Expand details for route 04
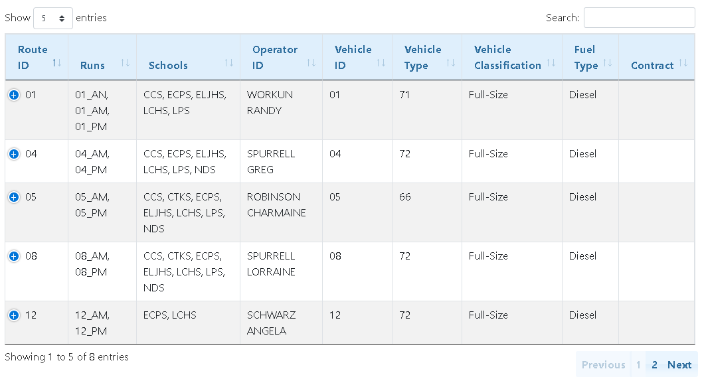Image resolution: width=702 pixels, height=381 pixels. [14, 154]
